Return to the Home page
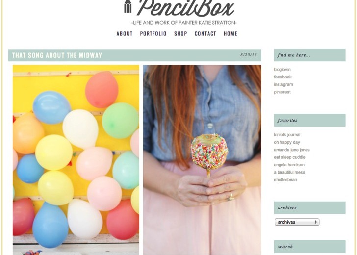 pos(230,34)
